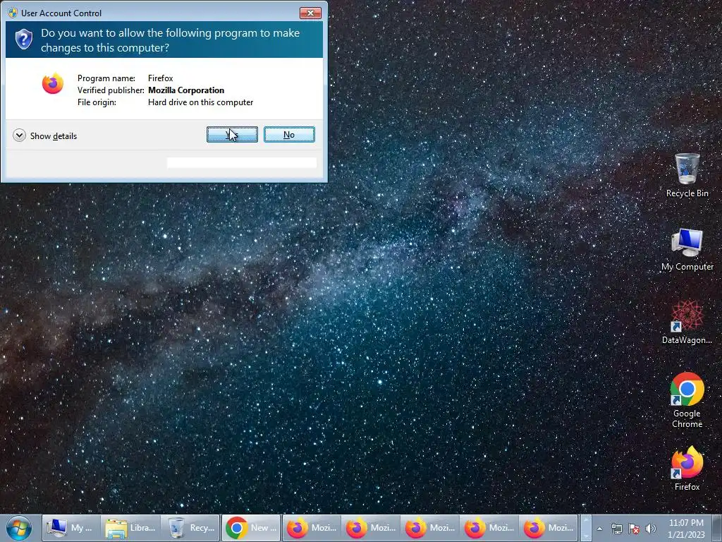Select the My Computer desktop icon
This screenshot has height=542, width=722.
click(687, 249)
